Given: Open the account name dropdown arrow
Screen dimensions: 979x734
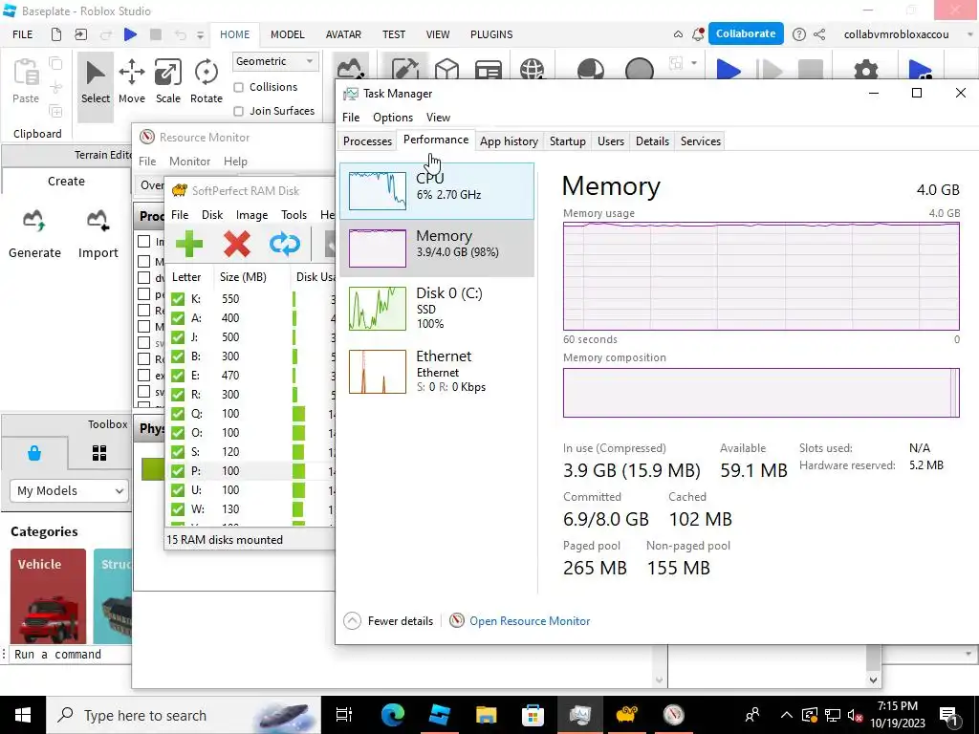Looking at the screenshot, I should pos(969,34).
